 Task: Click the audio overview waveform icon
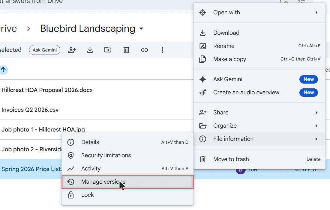pos(203,93)
